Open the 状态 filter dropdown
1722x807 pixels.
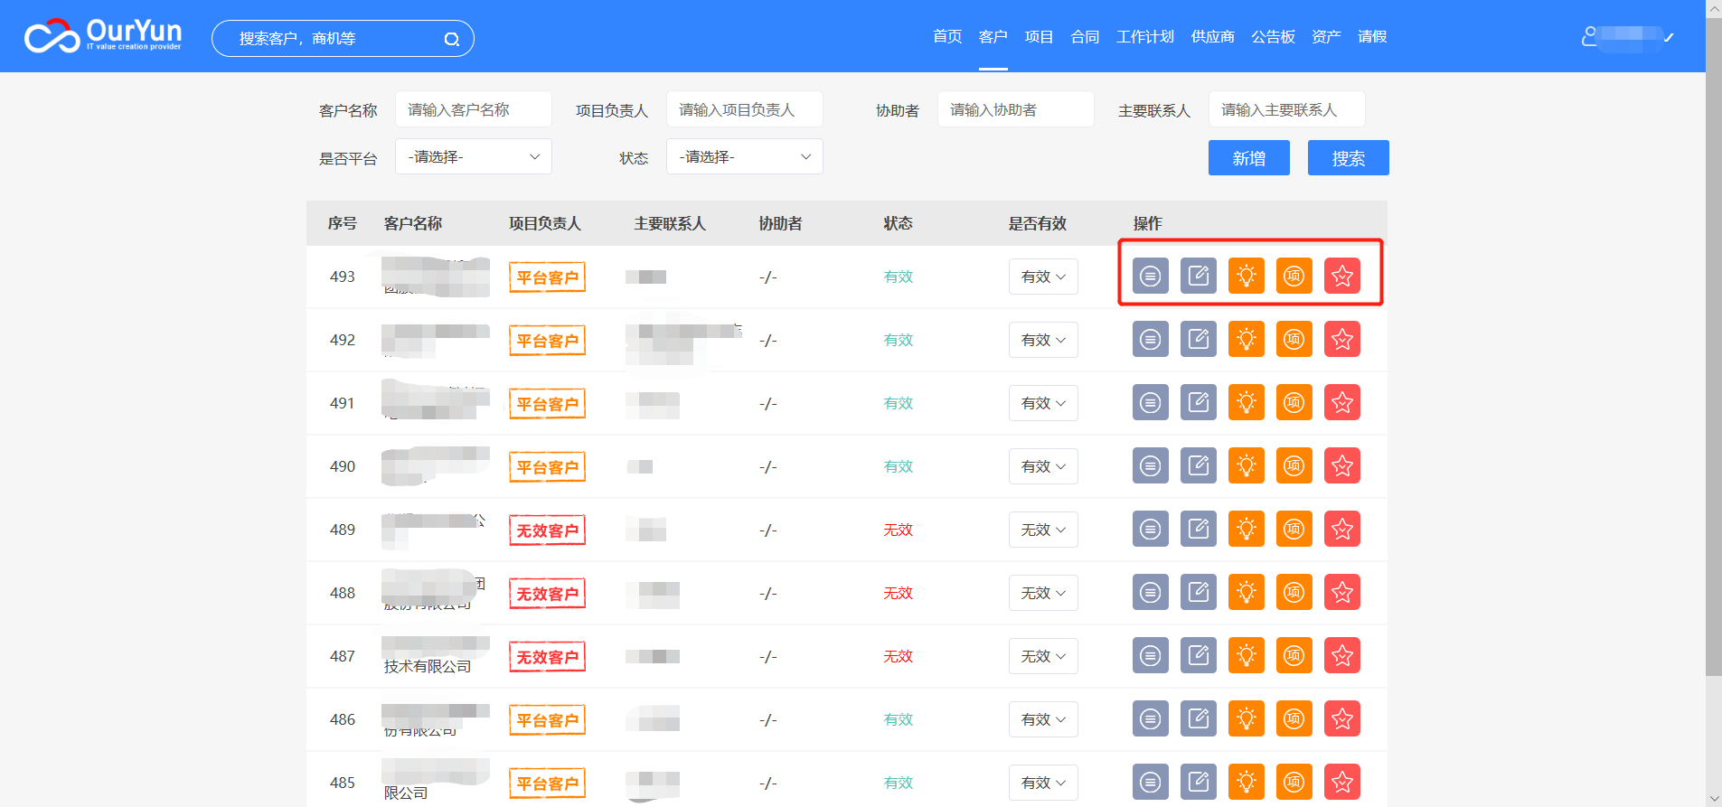point(745,157)
